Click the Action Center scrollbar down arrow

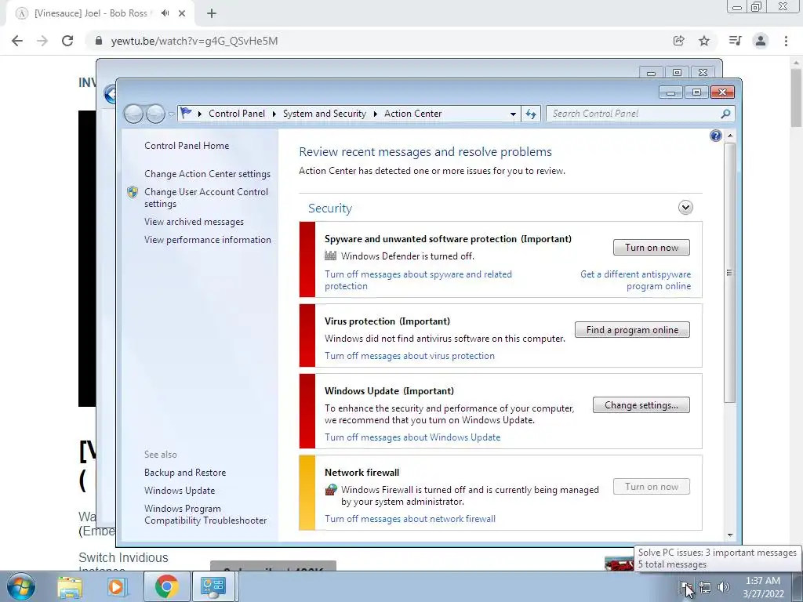click(x=730, y=535)
